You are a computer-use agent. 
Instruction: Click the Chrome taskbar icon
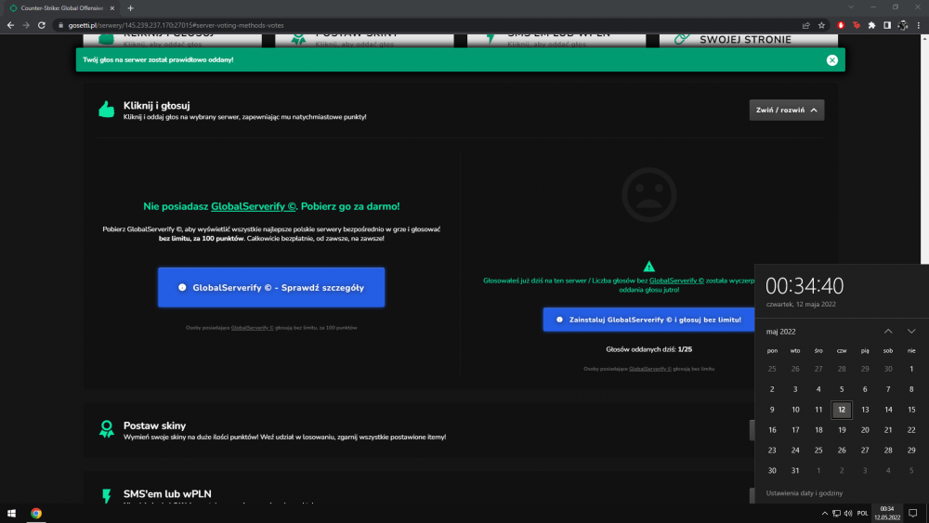36,514
